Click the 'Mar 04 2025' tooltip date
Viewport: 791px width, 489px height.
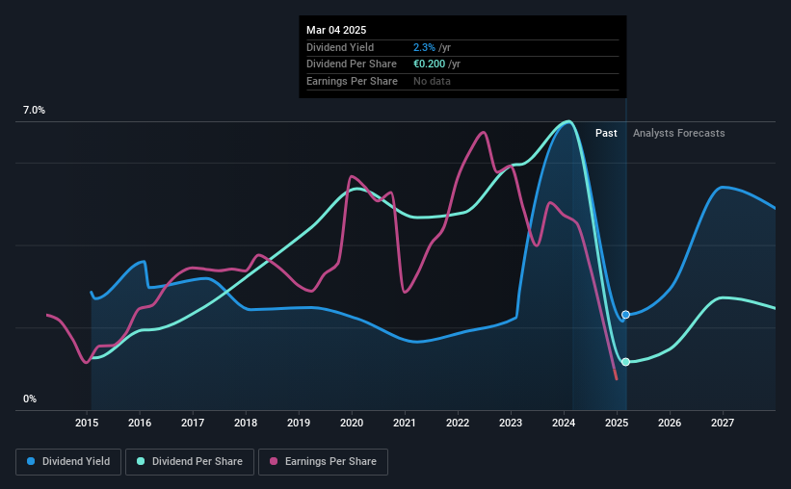click(336, 30)
